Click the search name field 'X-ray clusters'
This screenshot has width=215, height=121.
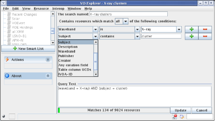pos(129,14)
